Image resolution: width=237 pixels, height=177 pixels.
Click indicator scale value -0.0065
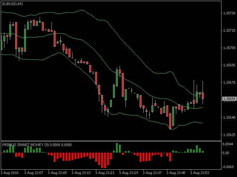[227, 167]
